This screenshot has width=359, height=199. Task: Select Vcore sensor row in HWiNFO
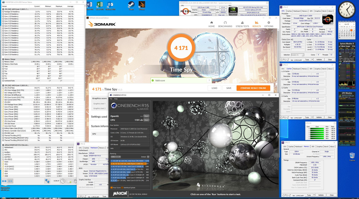pyautogui.click(x=38, y=161)
